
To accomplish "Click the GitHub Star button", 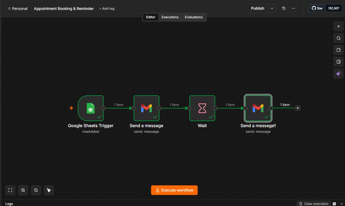I will click(x=317, y=8).
